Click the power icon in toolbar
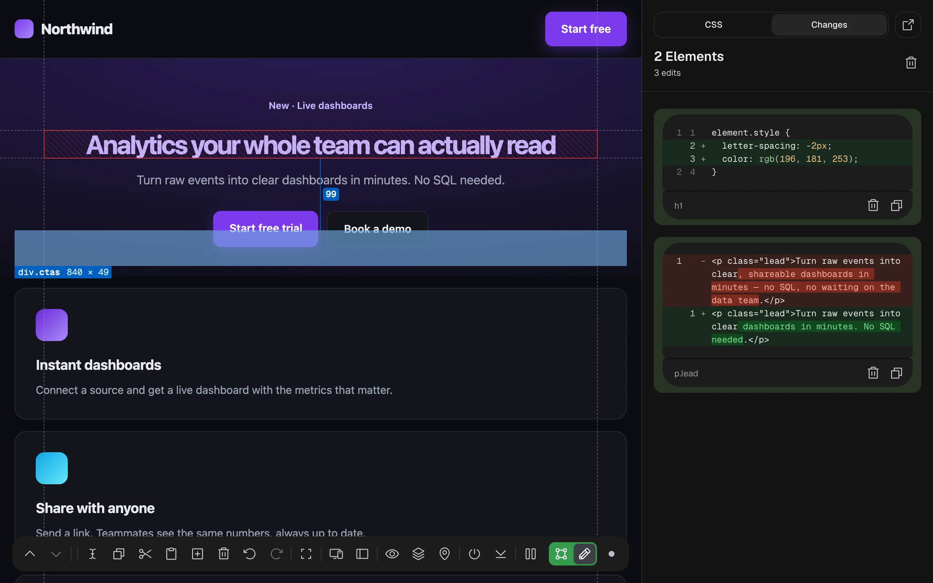Image resolution: width=933 pixels, height=583 pixels. coord(474,554)
